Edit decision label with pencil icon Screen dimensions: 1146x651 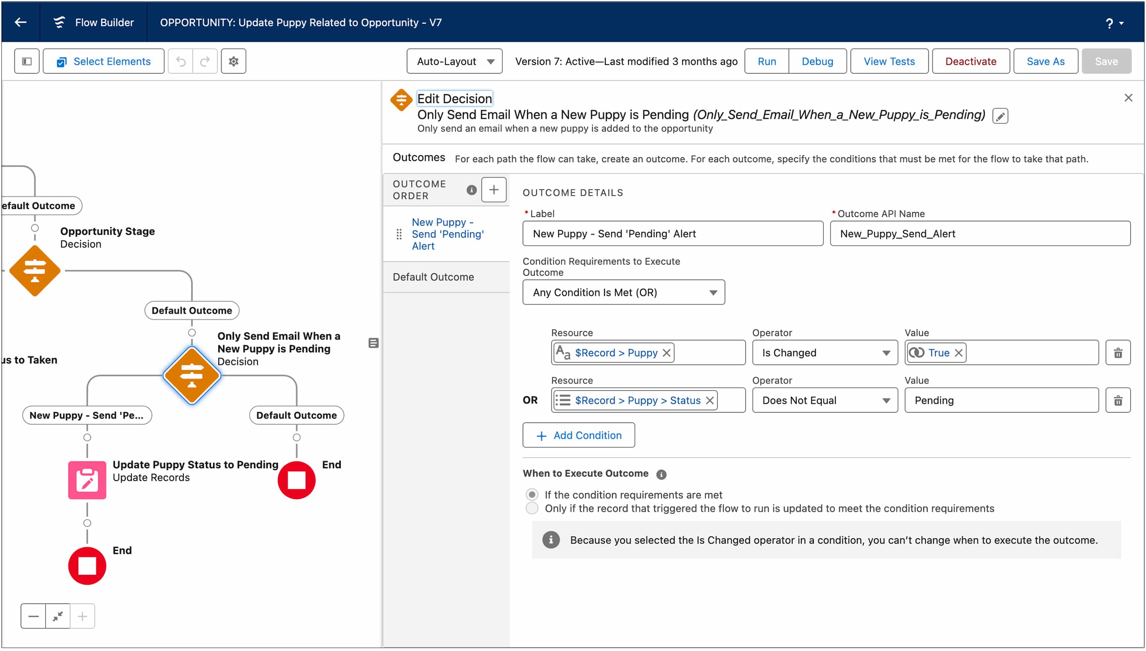pyautogui.click(x=1000, y=116)
